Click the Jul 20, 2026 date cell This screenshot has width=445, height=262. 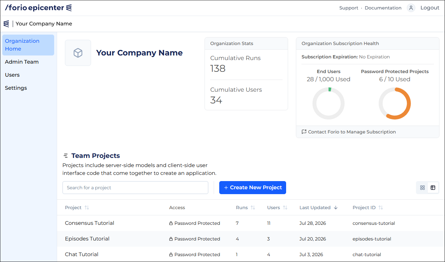coord(313,239)
